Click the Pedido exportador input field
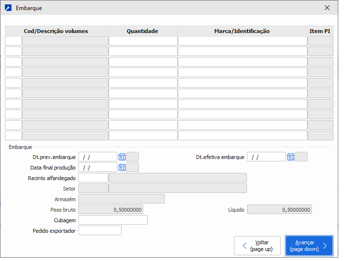The image size is (345, 261). 99,231
